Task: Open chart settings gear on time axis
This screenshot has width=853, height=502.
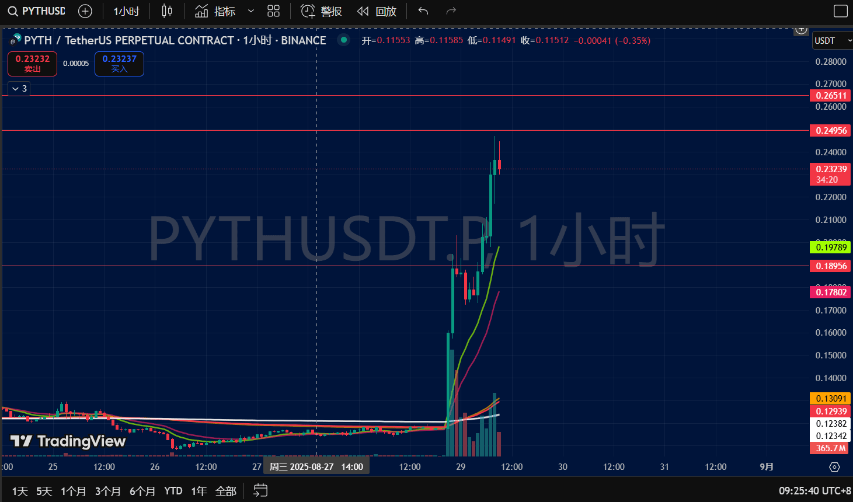Action: pyautogui.click(x=834, y=467)
